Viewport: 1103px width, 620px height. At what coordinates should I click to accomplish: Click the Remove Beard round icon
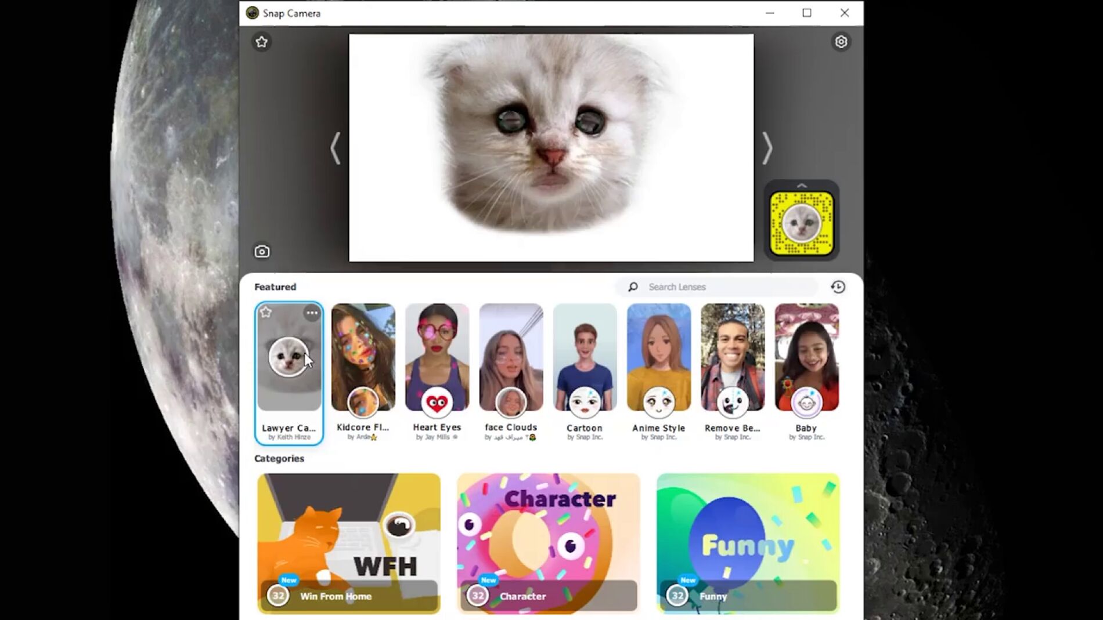coord(733,402)
